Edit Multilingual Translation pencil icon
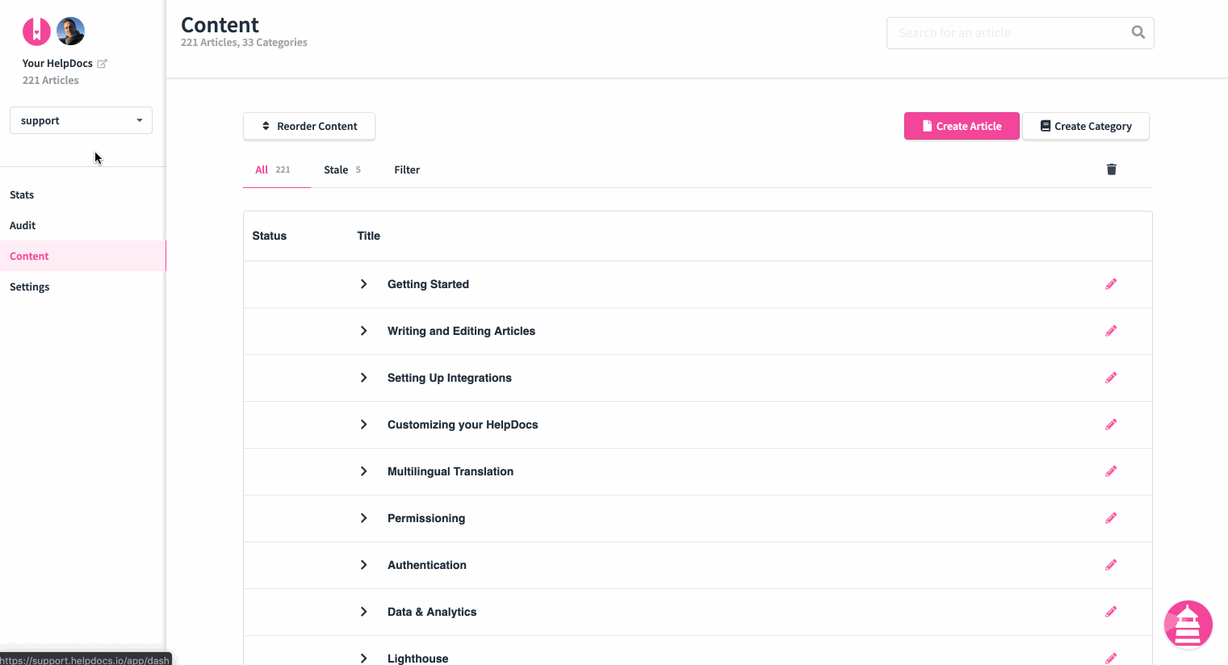This screenshot has width=1228, height=665. click(1111, 471)
